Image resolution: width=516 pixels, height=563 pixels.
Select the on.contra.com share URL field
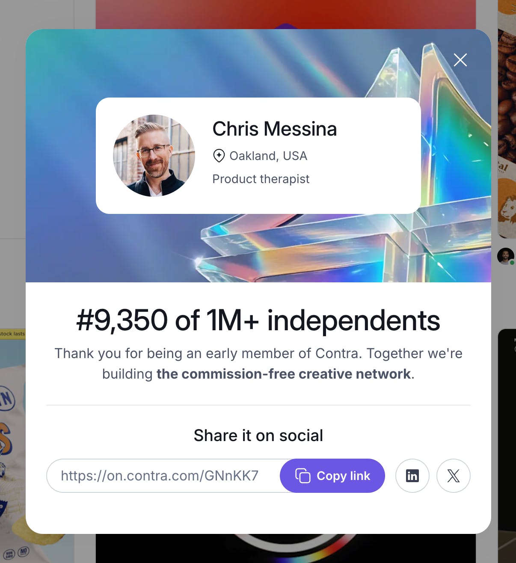pos(163,476)
